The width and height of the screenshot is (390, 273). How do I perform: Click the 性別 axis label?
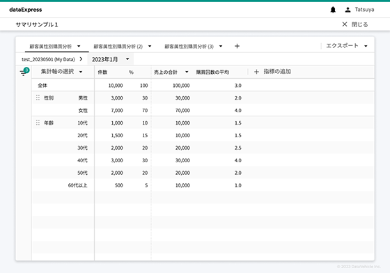(49, 98)
